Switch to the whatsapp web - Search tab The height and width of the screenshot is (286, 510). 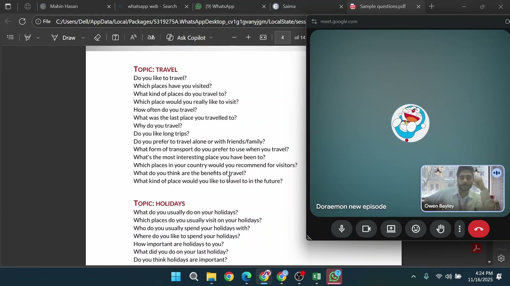(153, 6)
